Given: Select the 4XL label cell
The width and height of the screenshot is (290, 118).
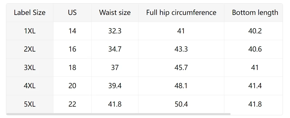Looking at the screenshot, I should 30,86.
